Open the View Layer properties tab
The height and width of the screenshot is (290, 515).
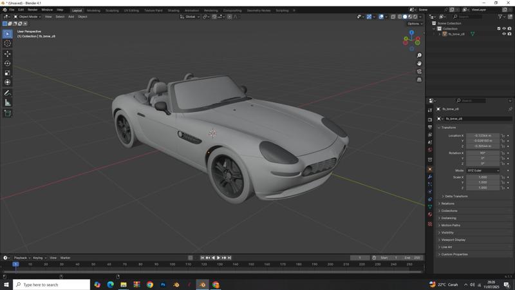click(430, 135)
